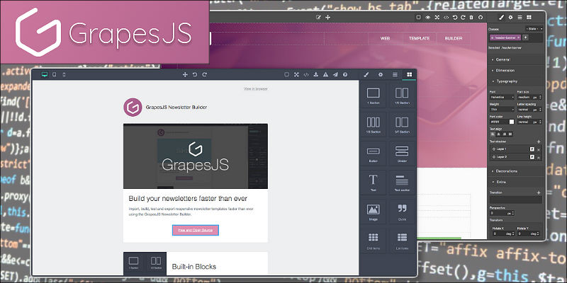Viewport: 567px width, 283px height.
Task: Open GitHub icon in back window toolbar
Action: (x=481, y=17)
